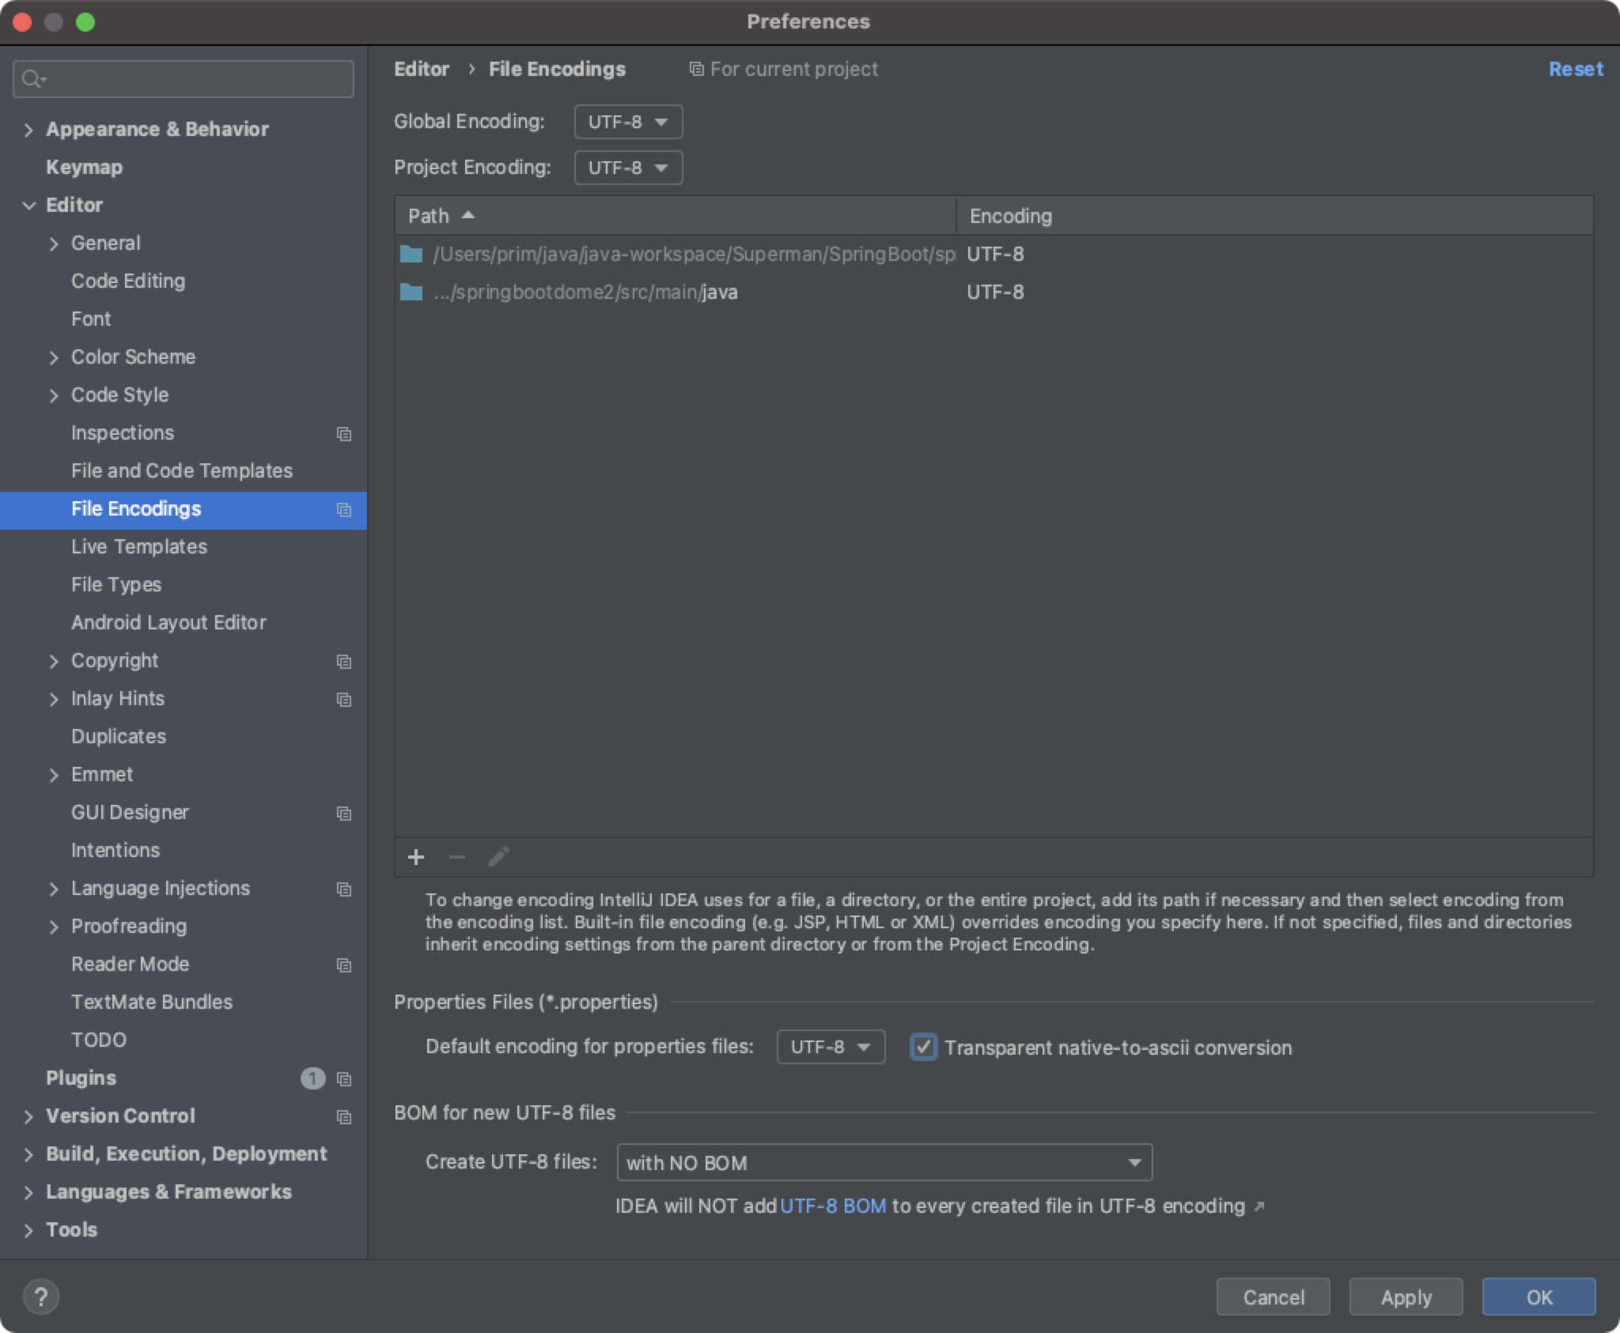
Task: Click the project-scope icon beside Inspections
Action: [x=344, y=433]
